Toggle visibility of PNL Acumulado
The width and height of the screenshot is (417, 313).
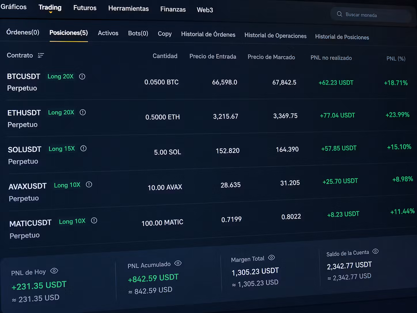tap(178, 263)
